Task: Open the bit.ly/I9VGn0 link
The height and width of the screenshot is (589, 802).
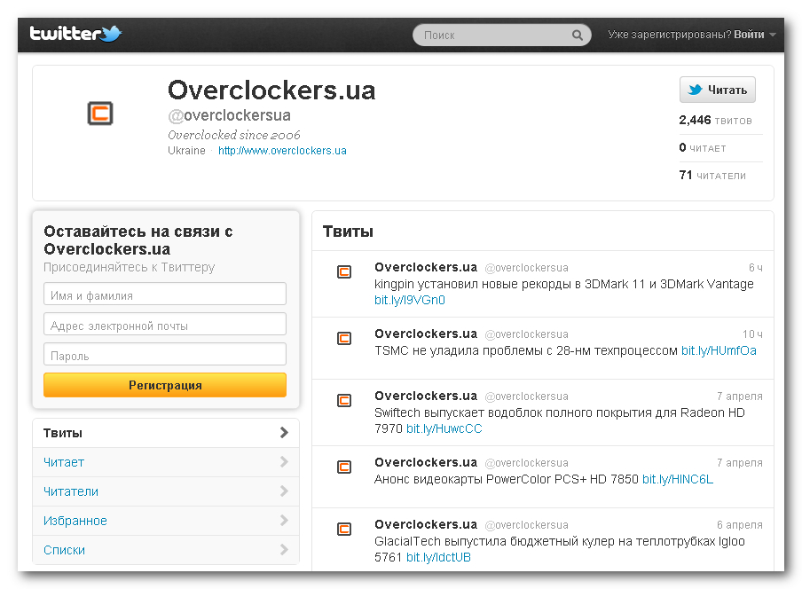Action: (410, 300)
